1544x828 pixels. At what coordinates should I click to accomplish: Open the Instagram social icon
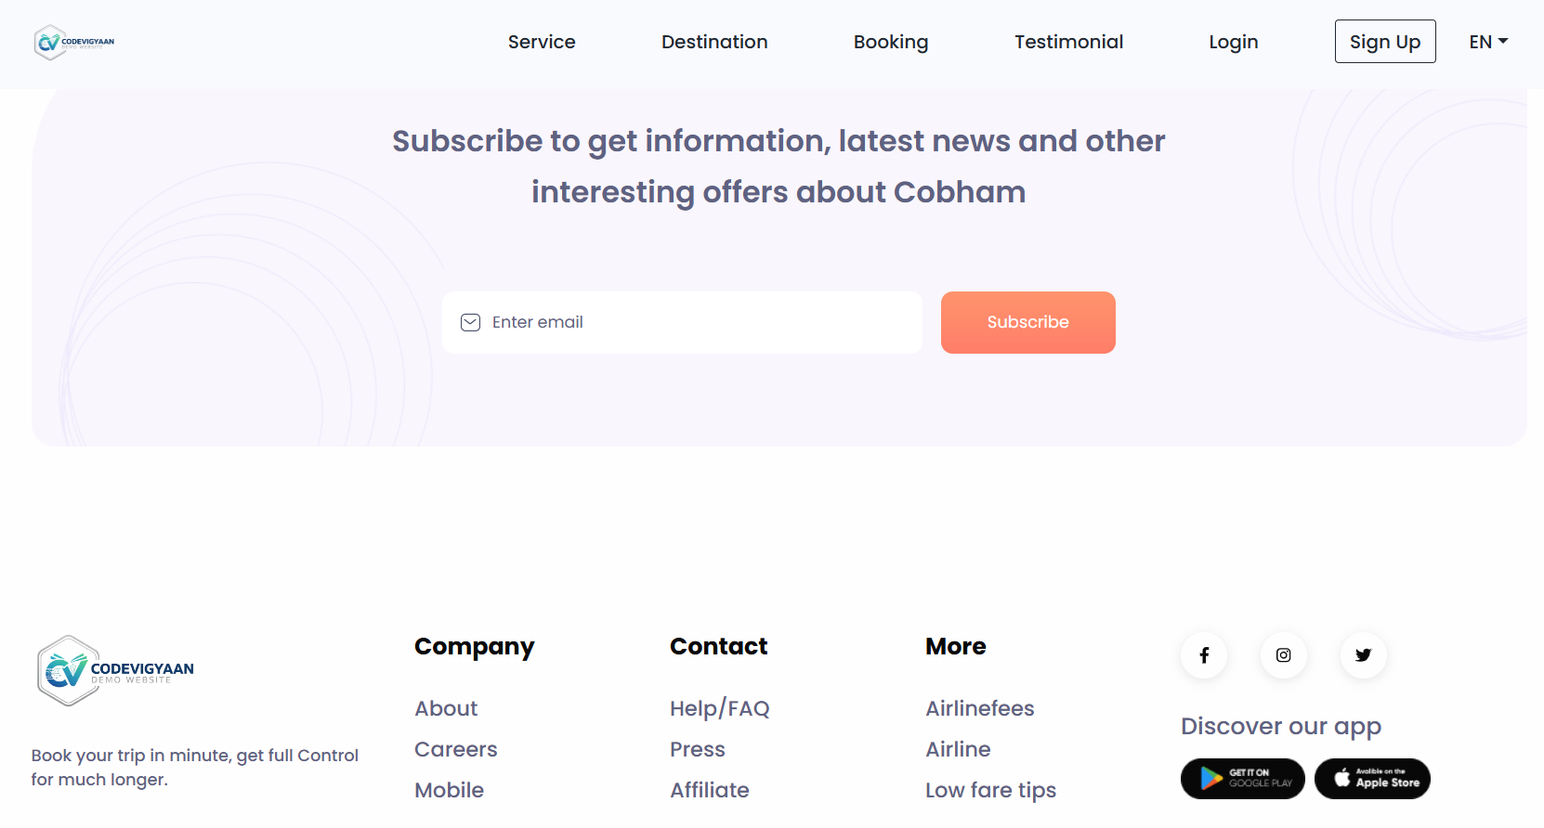click(1283, 655)
